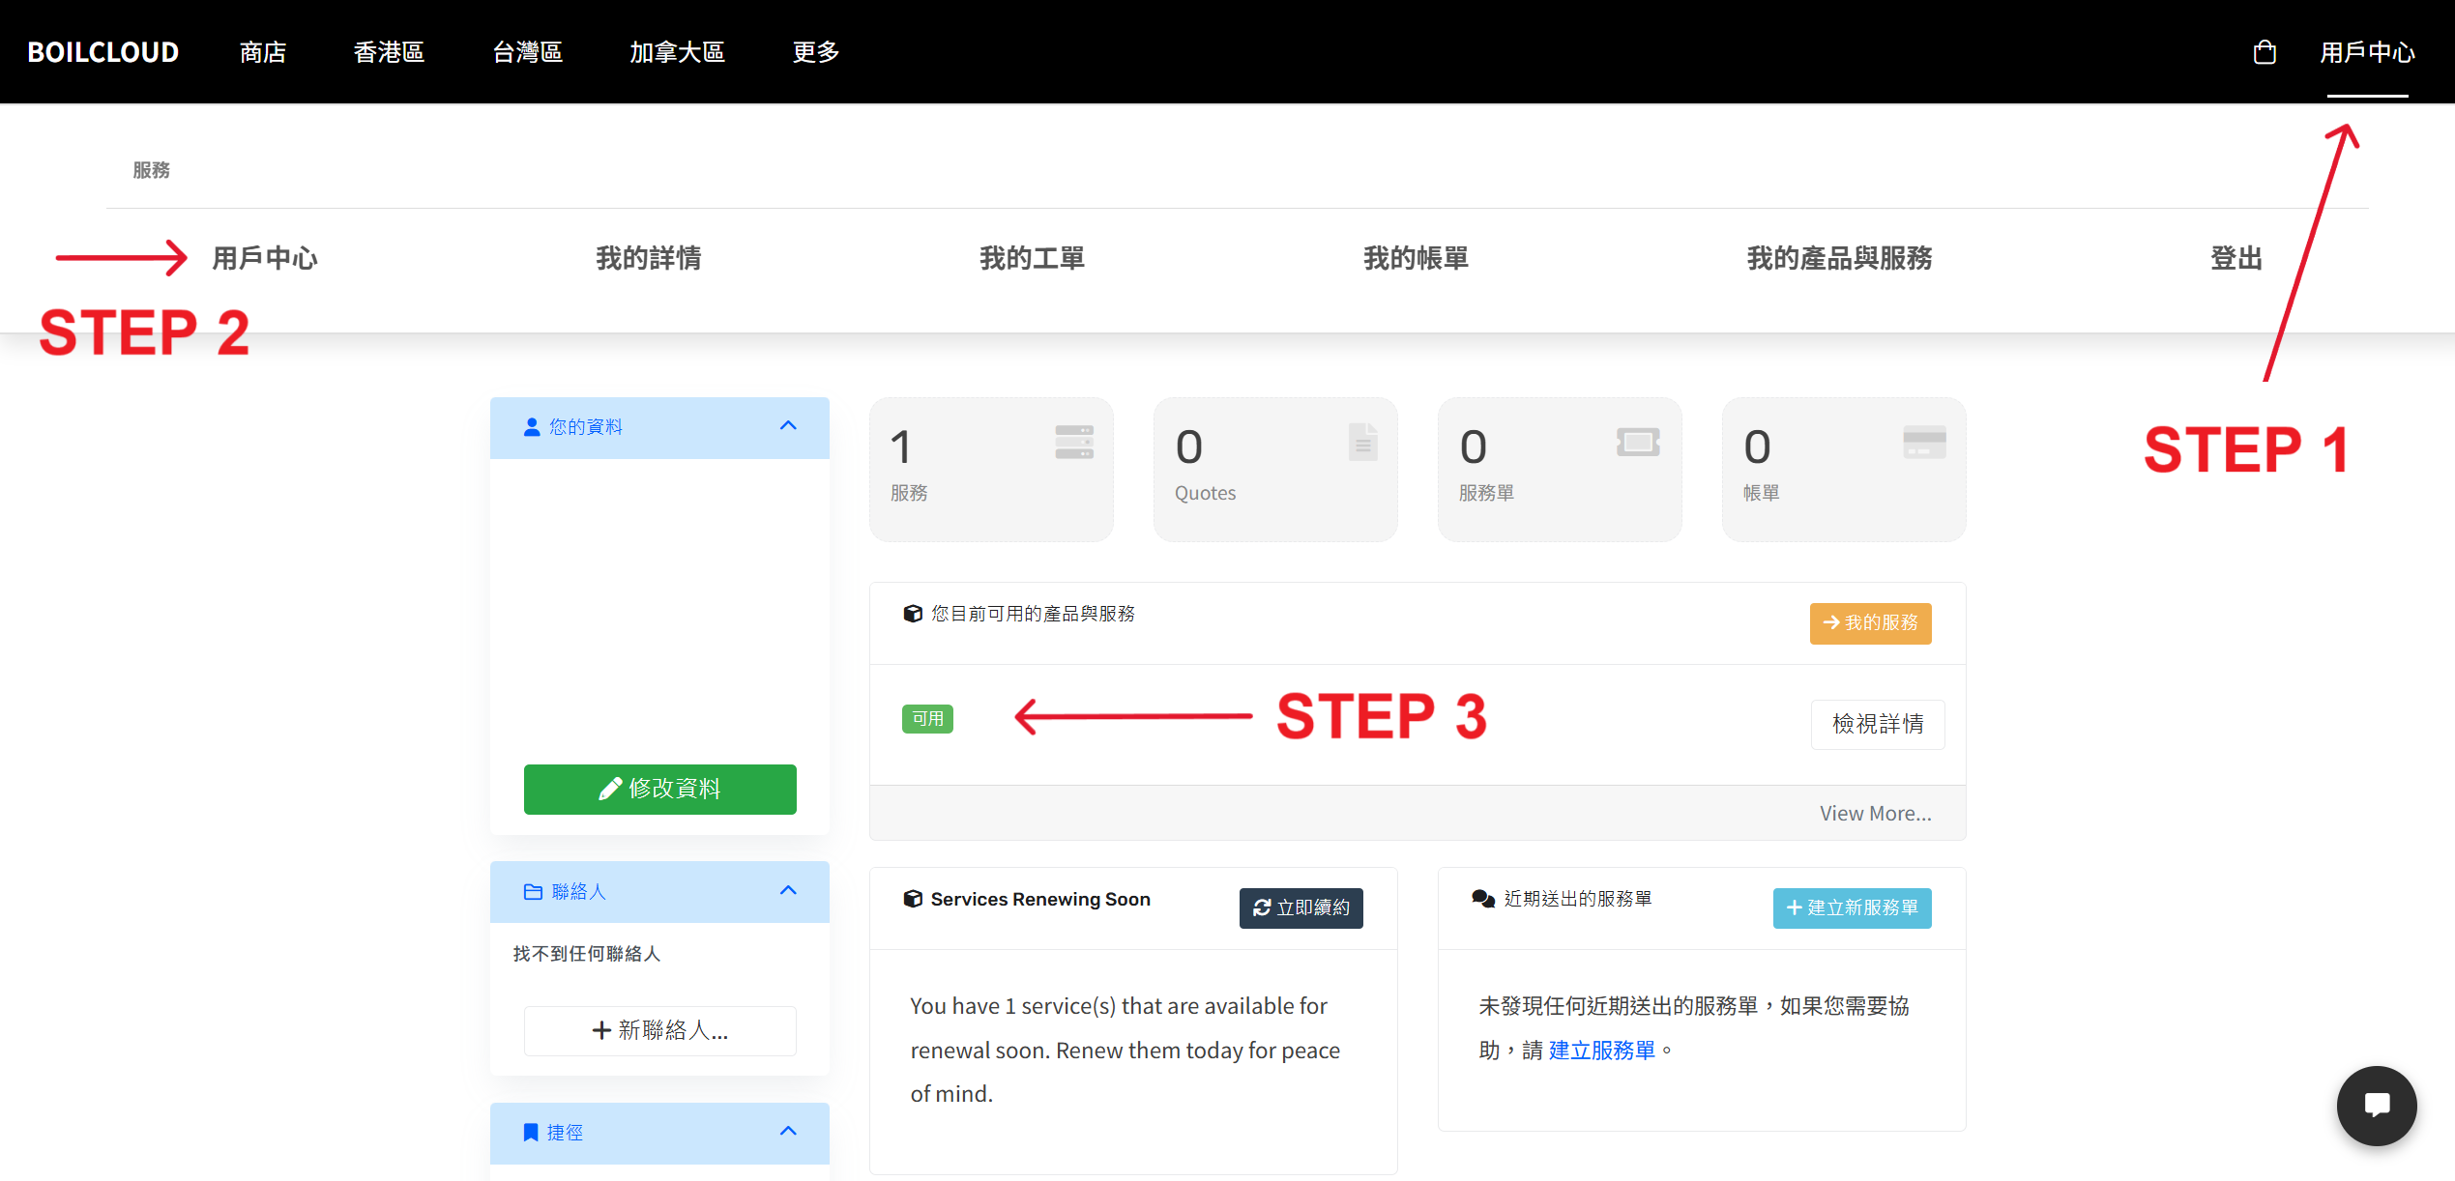
Task: Open 商店 in the top navigation
Action: (263, 52)
